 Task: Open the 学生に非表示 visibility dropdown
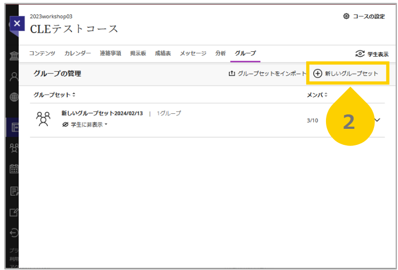85,125
